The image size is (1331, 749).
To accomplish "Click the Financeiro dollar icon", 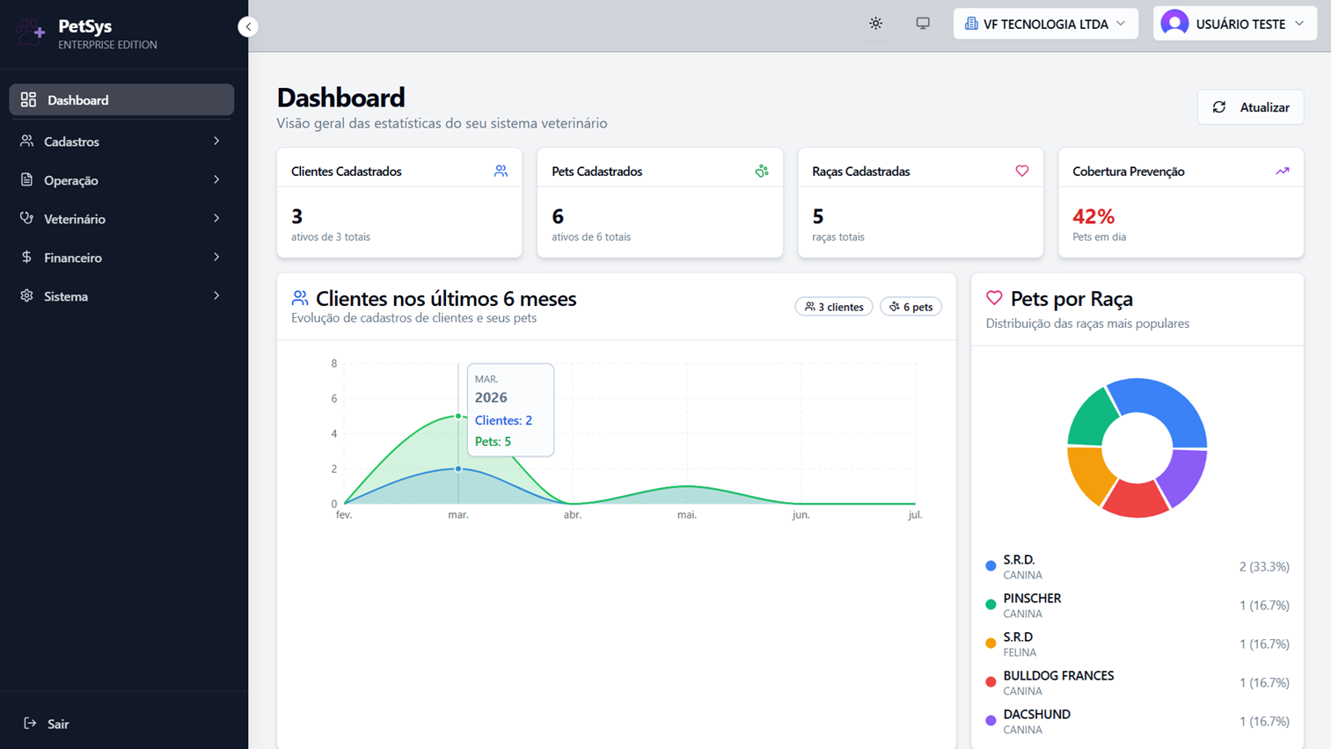I will pos(27,257).
